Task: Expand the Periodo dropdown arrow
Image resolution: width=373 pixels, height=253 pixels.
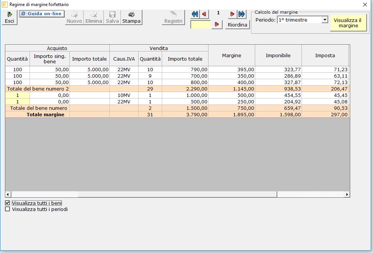Action: [x=325, y=20]
